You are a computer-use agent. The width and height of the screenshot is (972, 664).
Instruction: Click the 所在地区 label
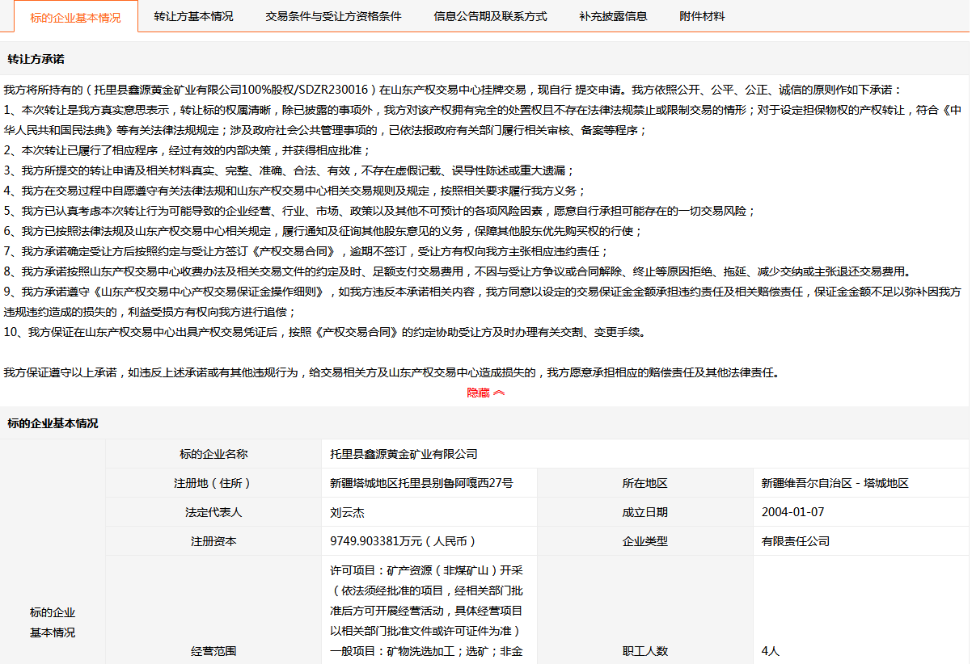pyautogui.click(x=645, y=483)
